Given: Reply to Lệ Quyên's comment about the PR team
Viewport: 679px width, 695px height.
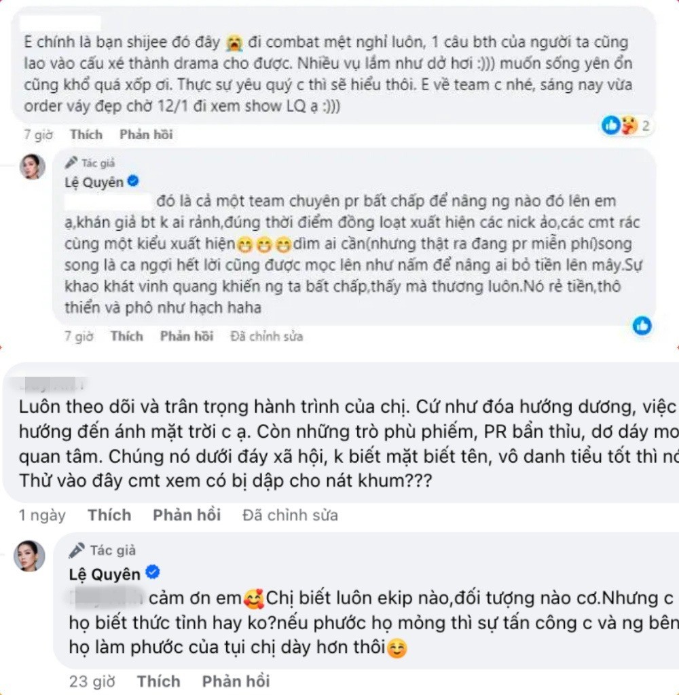Looking at the screenshot, I should click(186, 336).
